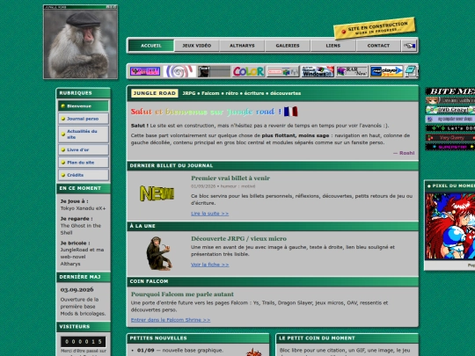Viewport: 475px width, 356px height.
Task: Click the BITE ME banner button
Action: [x=450, y=91]
